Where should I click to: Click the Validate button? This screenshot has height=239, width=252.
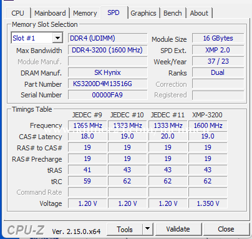178,229
